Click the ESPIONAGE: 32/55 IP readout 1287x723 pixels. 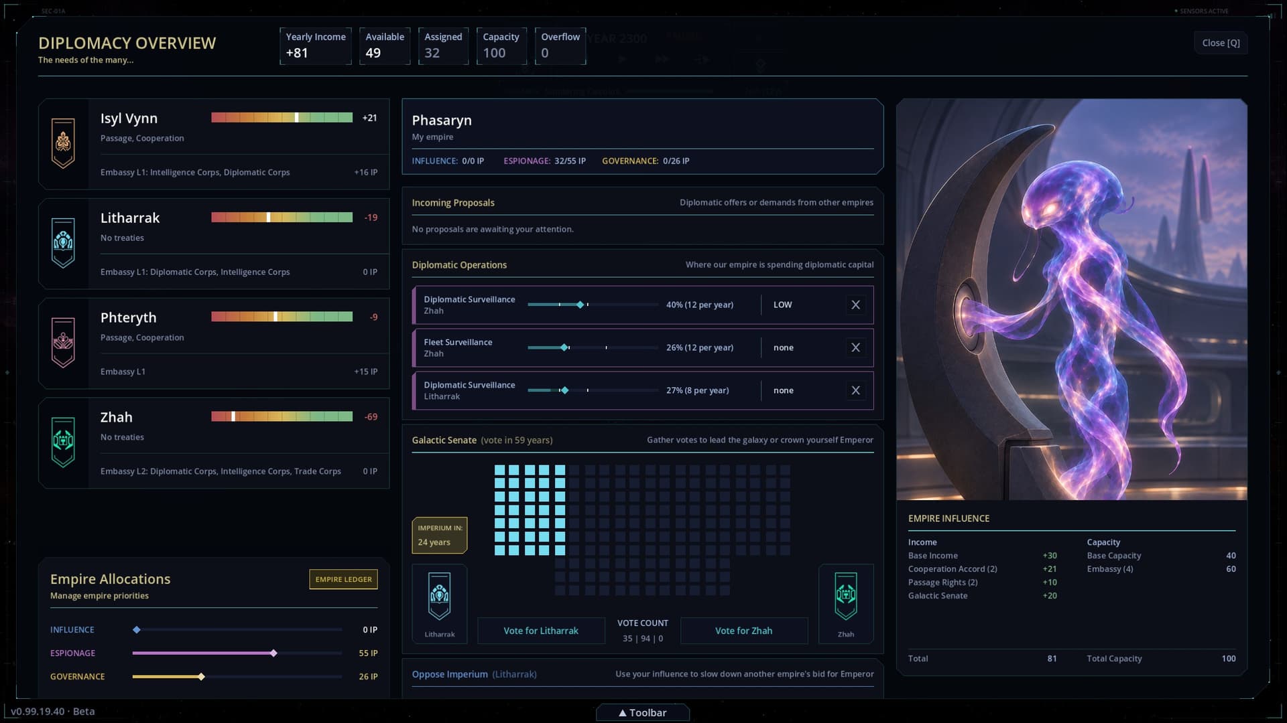click(x=544, y=161)
